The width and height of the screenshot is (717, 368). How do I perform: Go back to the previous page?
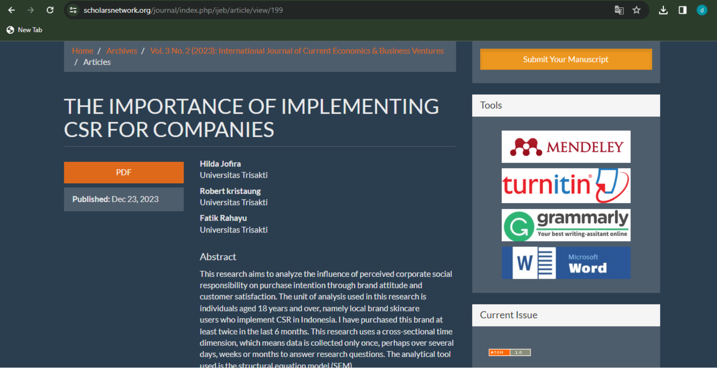point(12,10)
